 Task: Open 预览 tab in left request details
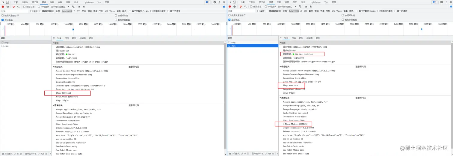pos(67,38)
